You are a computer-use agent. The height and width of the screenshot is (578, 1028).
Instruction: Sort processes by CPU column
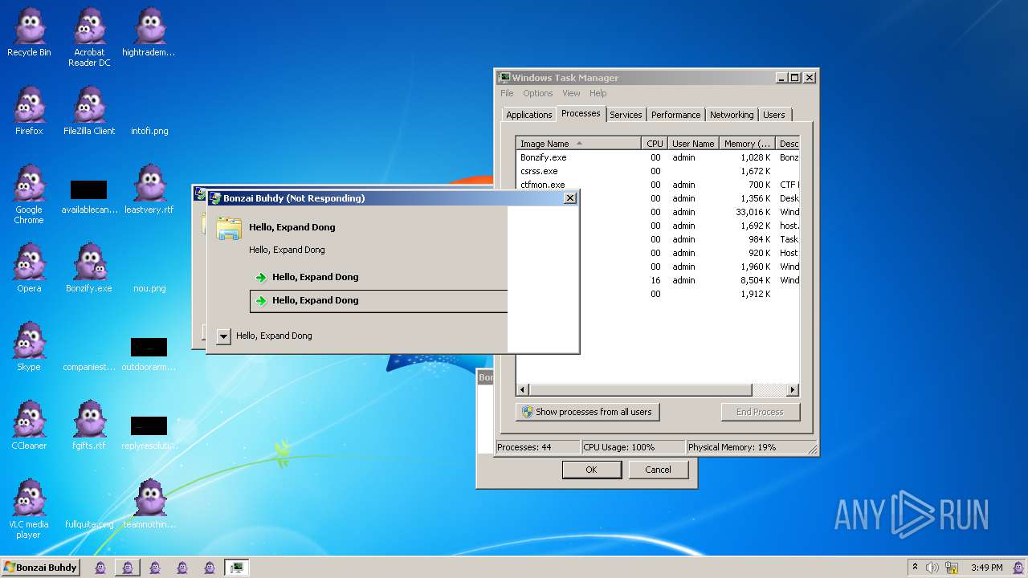pyautogui.click(x=655, y=144)
